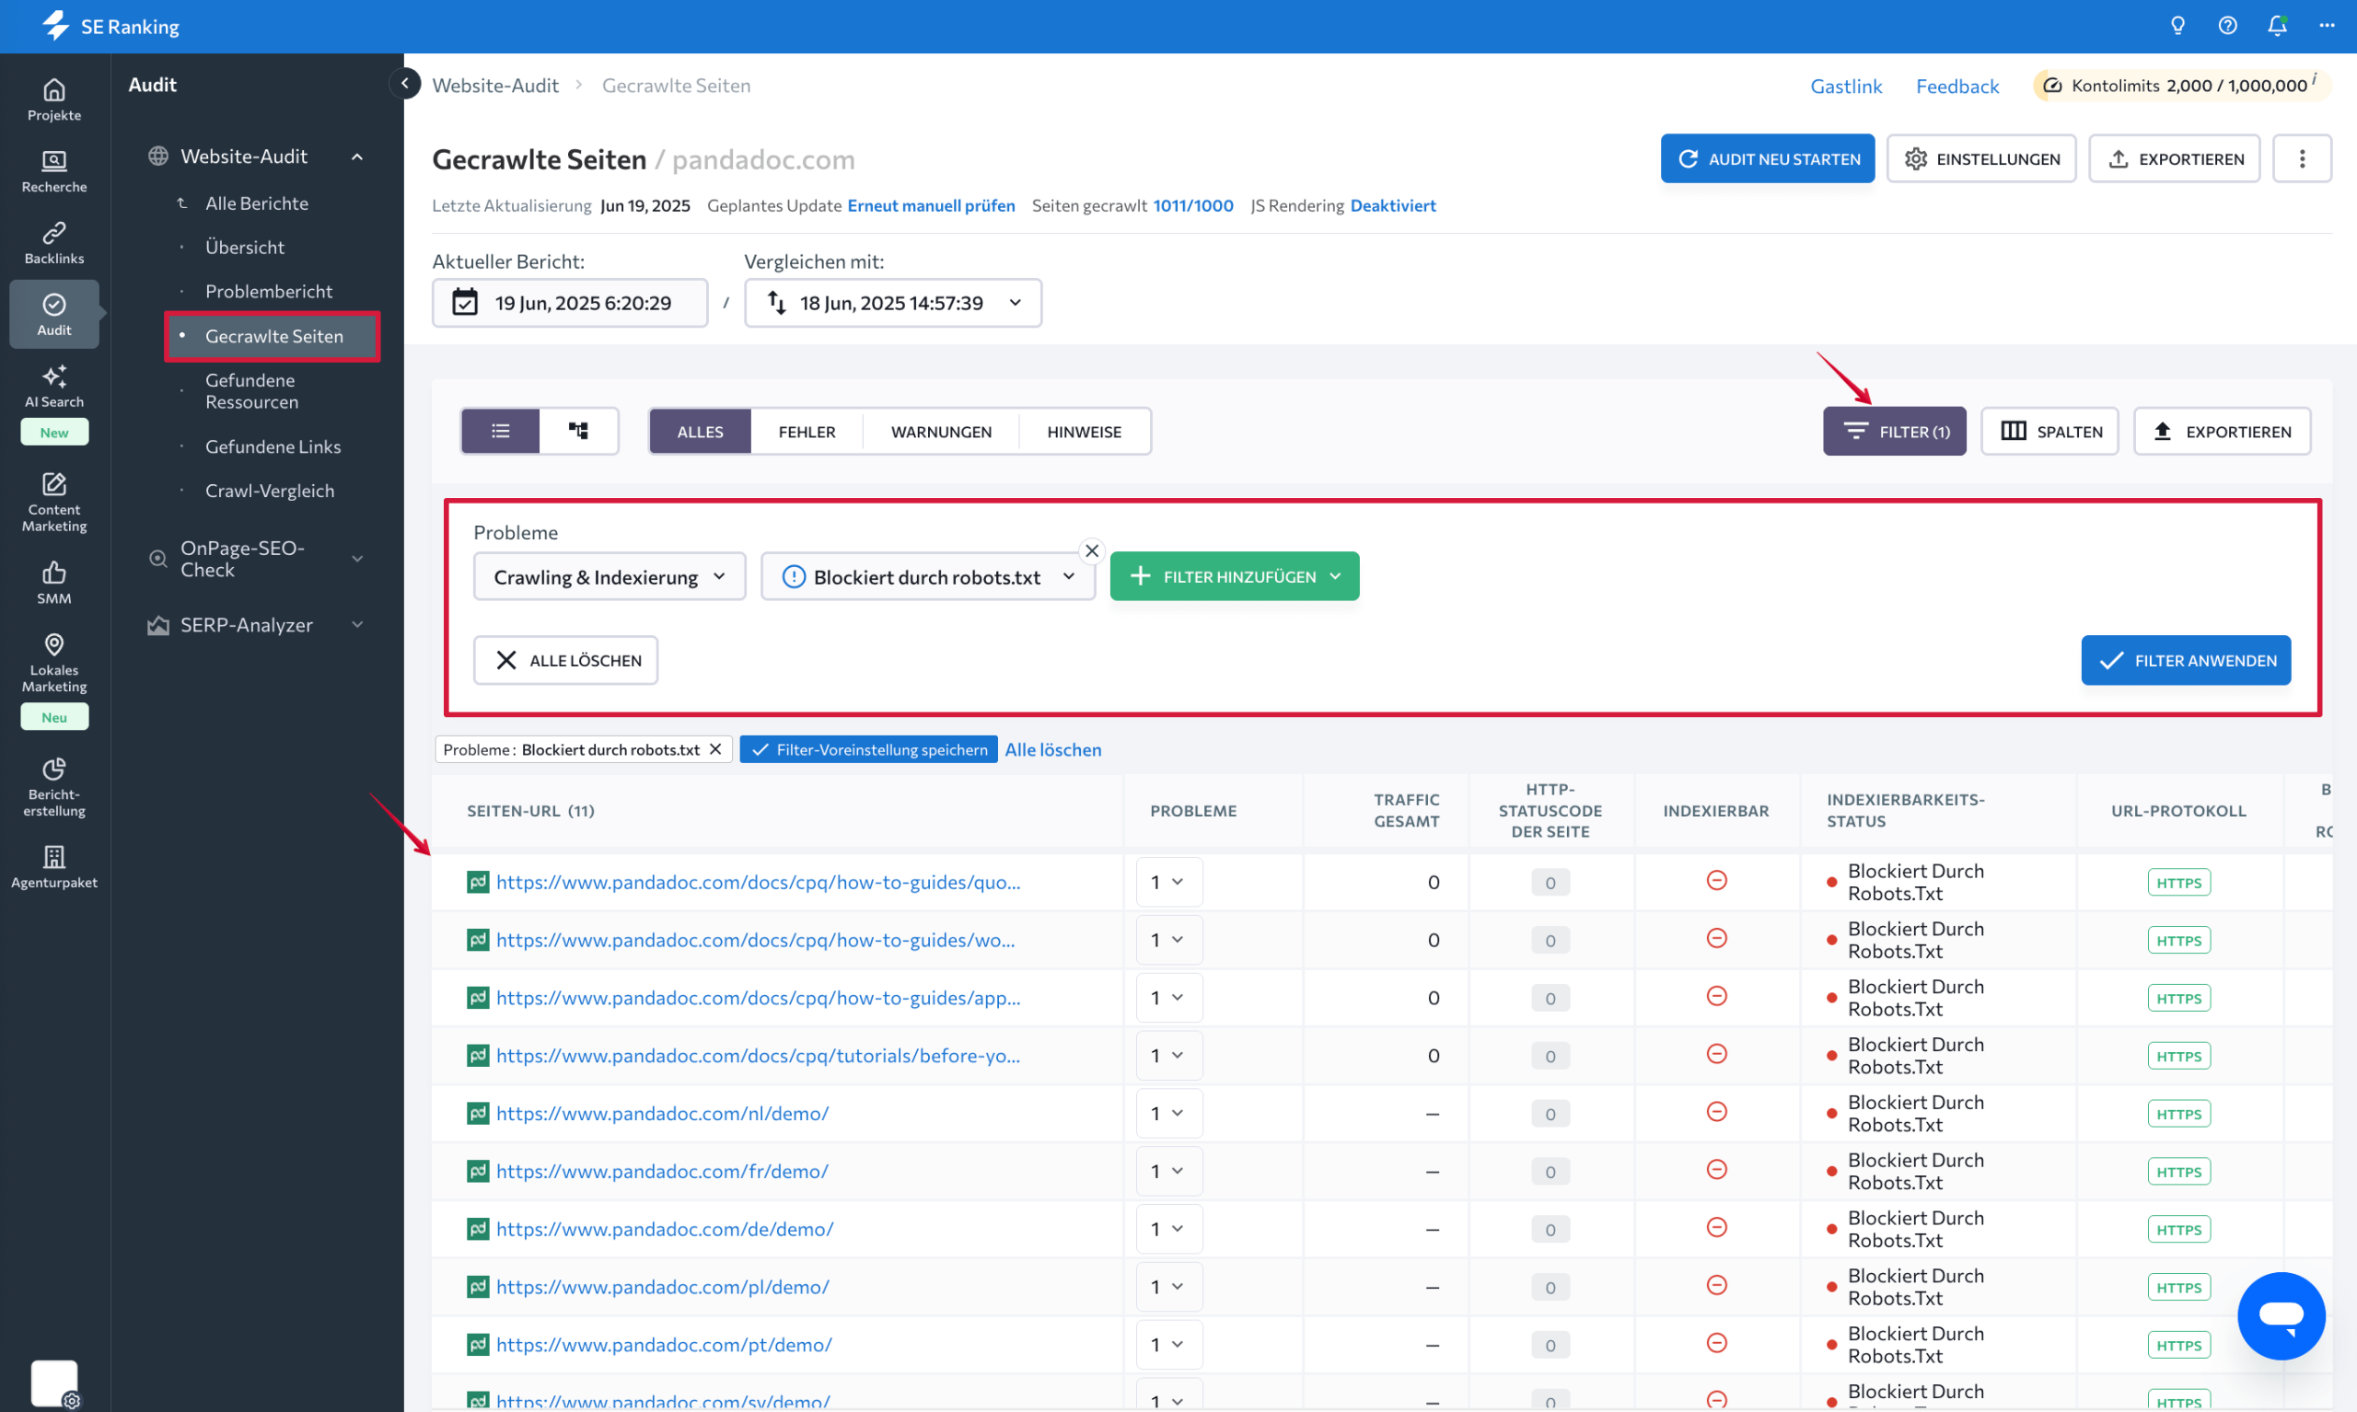Screen dimensions: 2357x1412
Task: Open AI Search tool
Action: tap(54, 387)
